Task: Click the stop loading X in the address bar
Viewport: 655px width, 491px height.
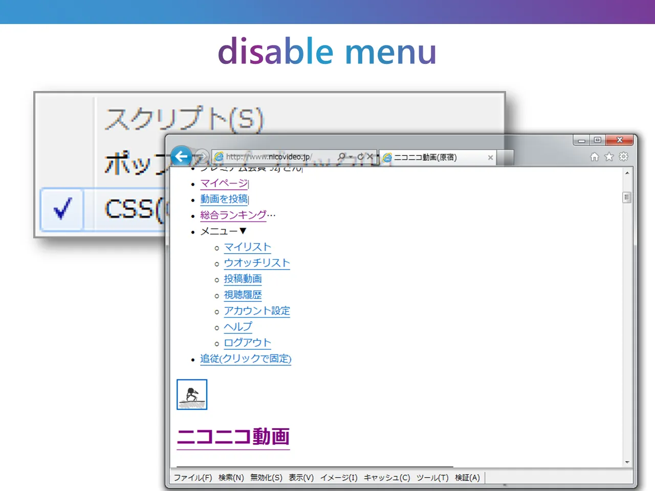Action: (x=370, y=157)
